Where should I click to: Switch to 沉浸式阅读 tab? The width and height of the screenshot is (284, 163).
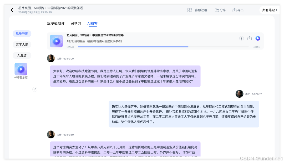click(x=56, y=24)
